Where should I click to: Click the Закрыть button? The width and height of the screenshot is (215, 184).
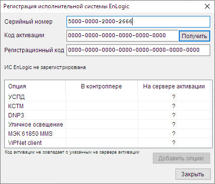193,174
